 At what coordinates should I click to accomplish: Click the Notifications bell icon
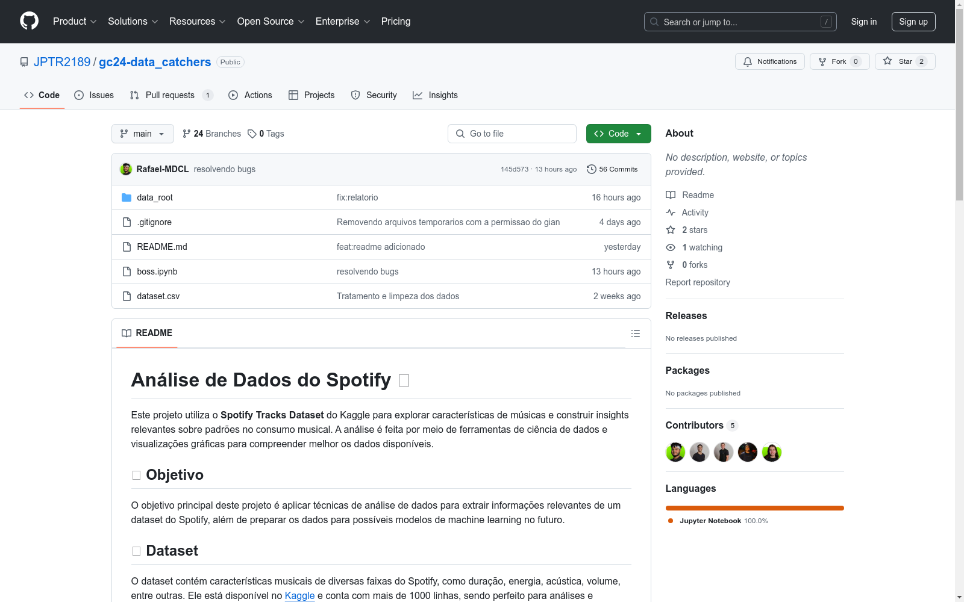click(748, 61)
